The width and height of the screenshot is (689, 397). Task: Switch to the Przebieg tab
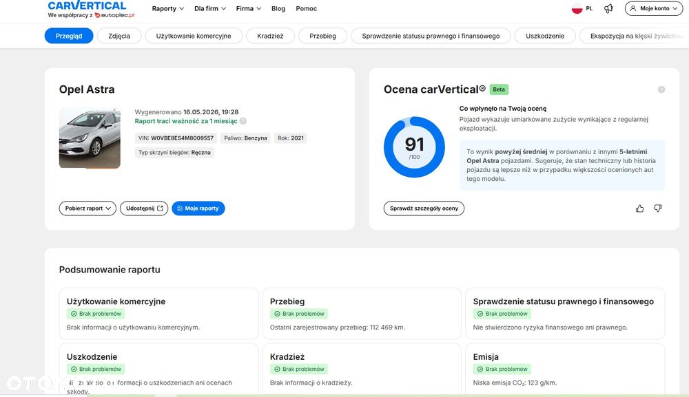pos(322,36)
